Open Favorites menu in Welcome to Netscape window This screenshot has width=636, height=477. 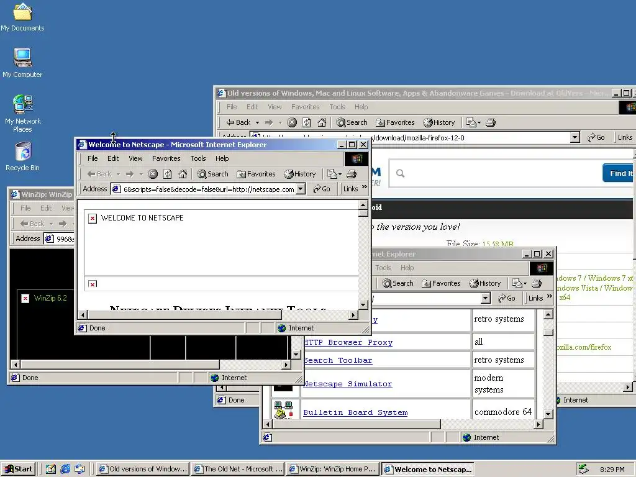pos(166,158)
